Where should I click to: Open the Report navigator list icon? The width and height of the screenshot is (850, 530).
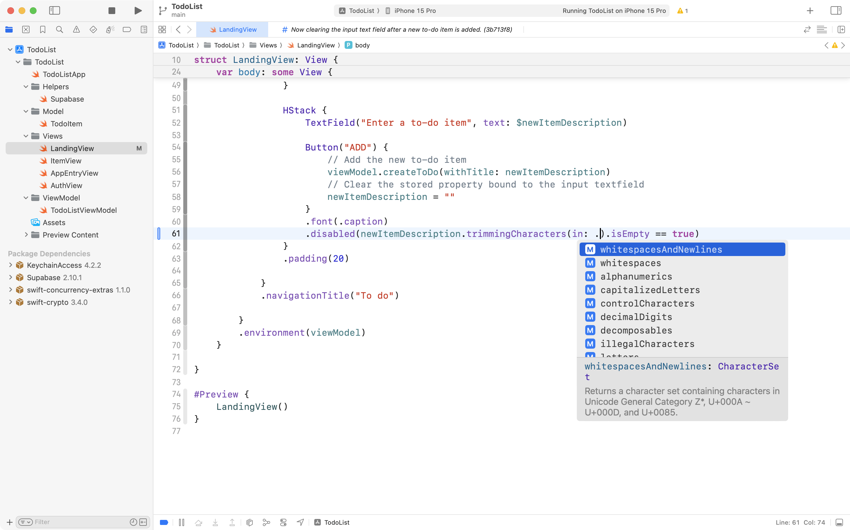pyautogui.click(x=144, y=29)
